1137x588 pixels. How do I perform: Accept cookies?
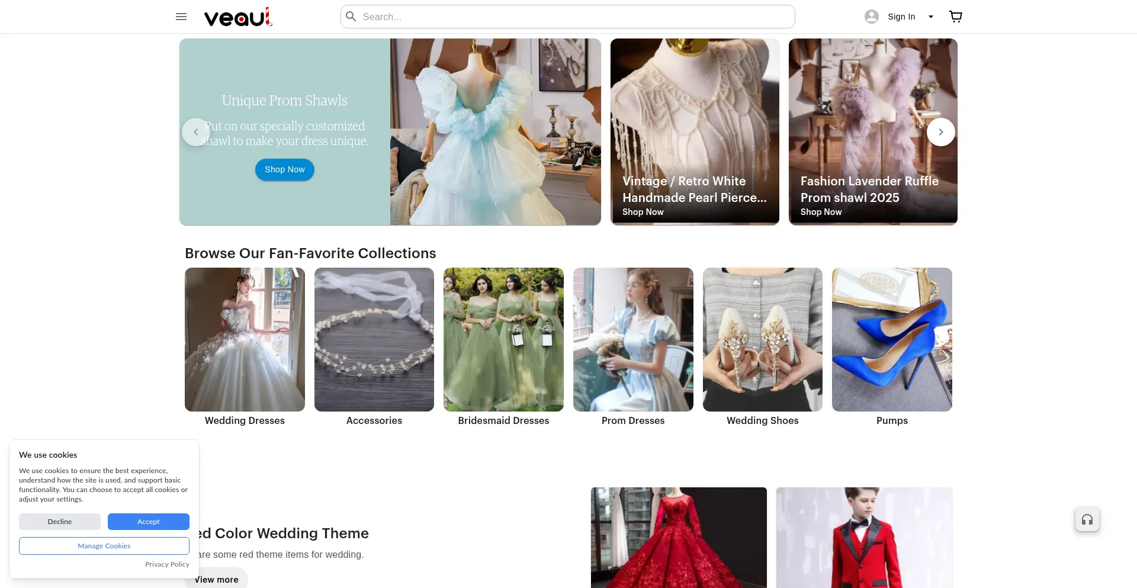(x=148, y=522)
